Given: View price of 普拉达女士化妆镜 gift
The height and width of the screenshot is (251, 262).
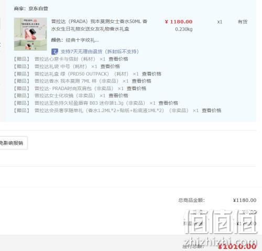Looking at the screenshot, I should [118, 95].
